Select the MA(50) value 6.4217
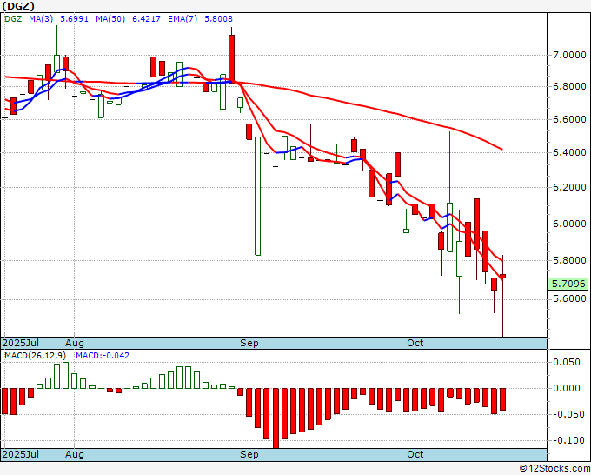The height and width of the screenshot is (475, 591). 146,19
